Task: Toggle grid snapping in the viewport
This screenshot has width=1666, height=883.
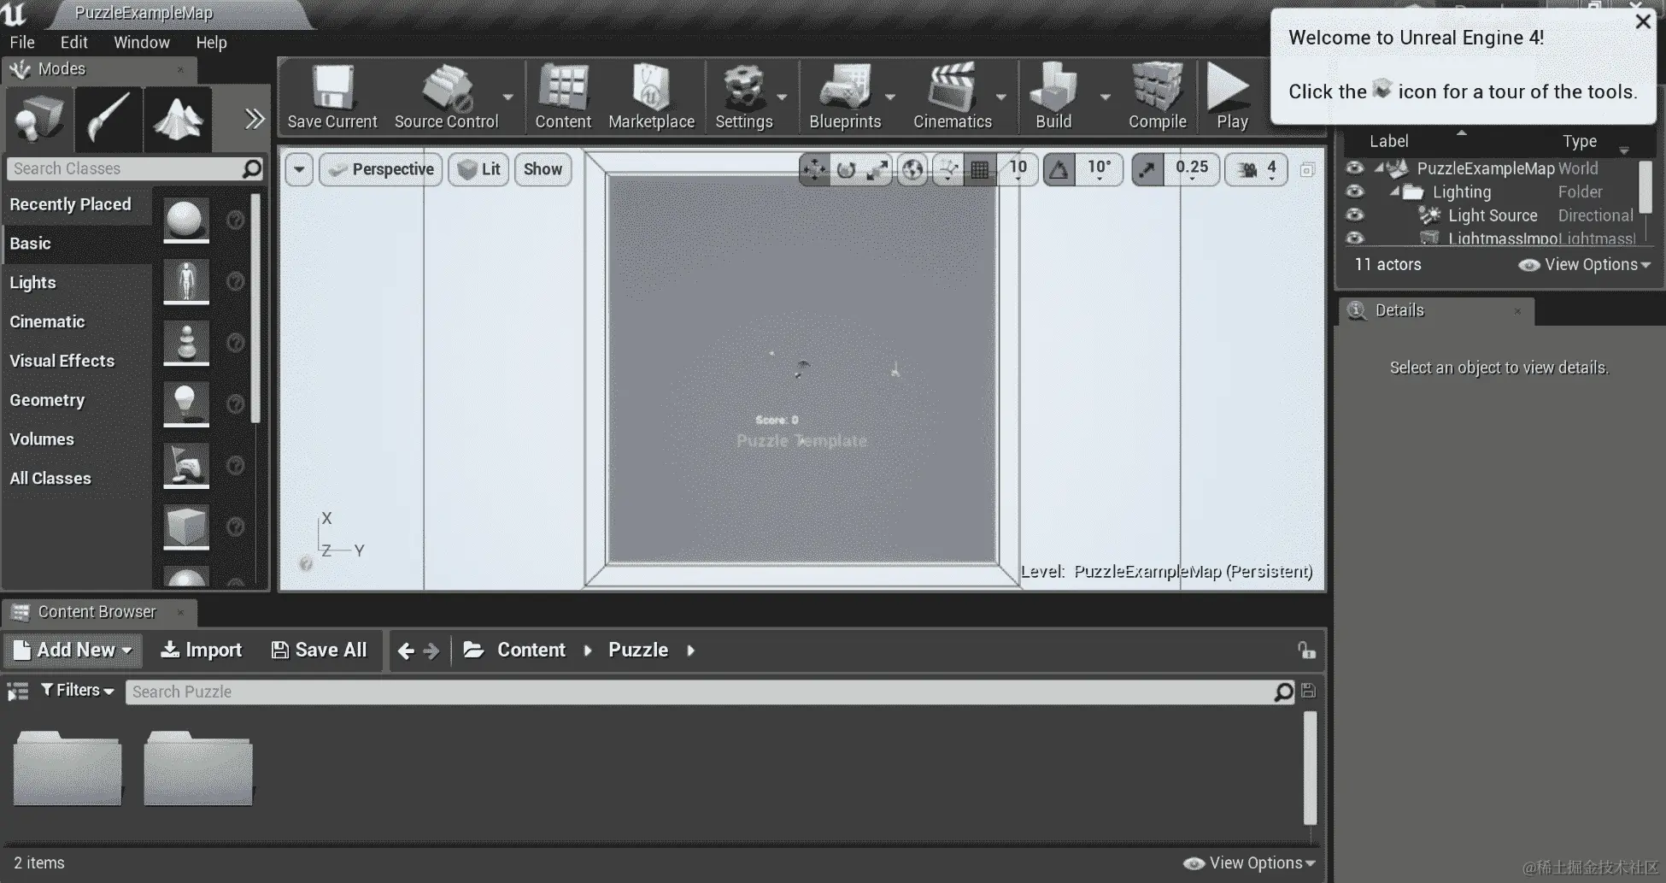Action: 980,169
